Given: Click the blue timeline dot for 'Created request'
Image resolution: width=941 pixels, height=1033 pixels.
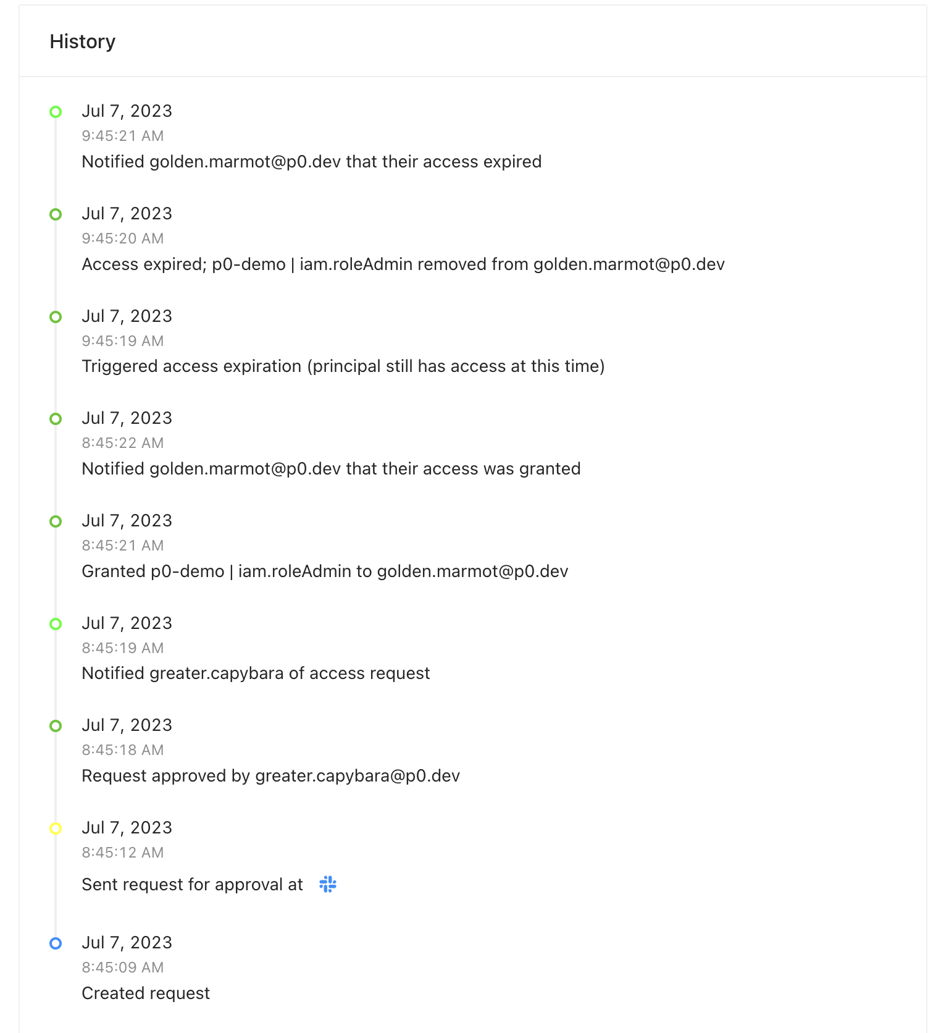Looking at the screenshot, I should pyautogui.click(x=56, y=943).
